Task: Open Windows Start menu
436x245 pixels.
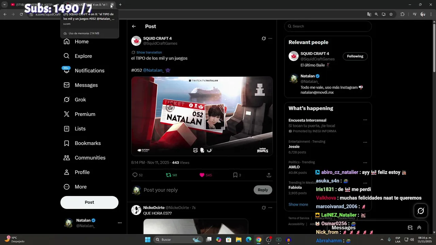Action: pos(147,240)
